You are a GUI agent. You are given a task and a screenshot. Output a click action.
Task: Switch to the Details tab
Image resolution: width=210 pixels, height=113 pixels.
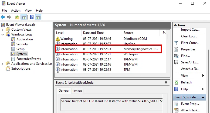[x=77, y=91]
